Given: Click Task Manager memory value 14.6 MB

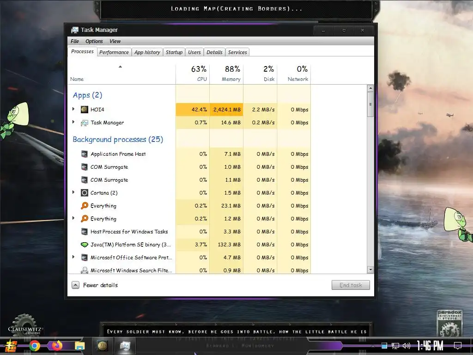Looking at the screenshot, I should point(231,122).
